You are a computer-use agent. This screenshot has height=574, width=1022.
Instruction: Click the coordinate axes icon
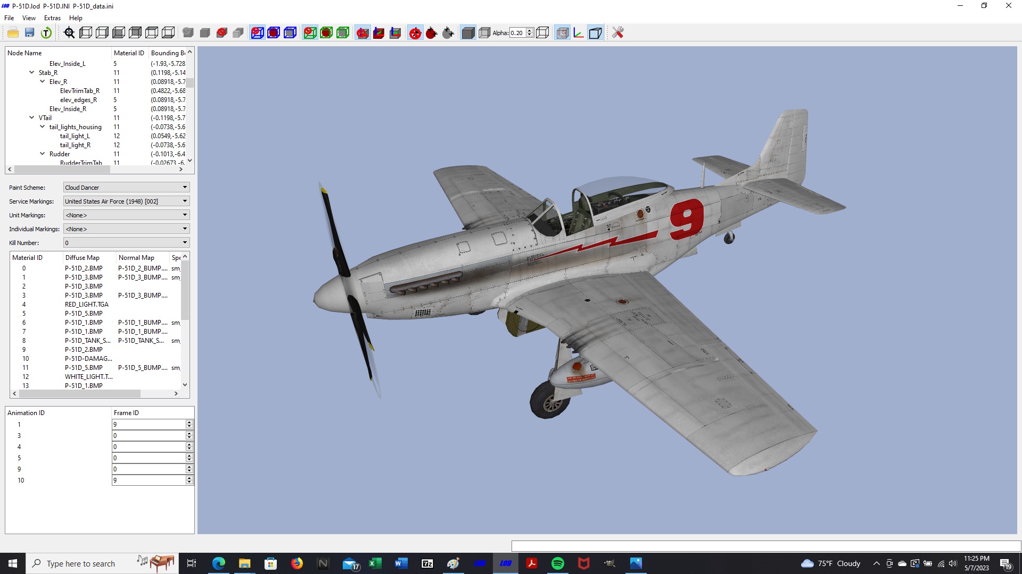tap(579, 33)
